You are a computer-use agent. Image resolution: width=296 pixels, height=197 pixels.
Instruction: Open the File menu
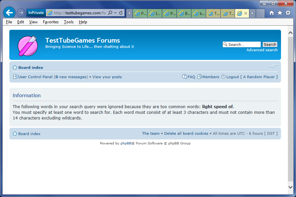[9, 22]
